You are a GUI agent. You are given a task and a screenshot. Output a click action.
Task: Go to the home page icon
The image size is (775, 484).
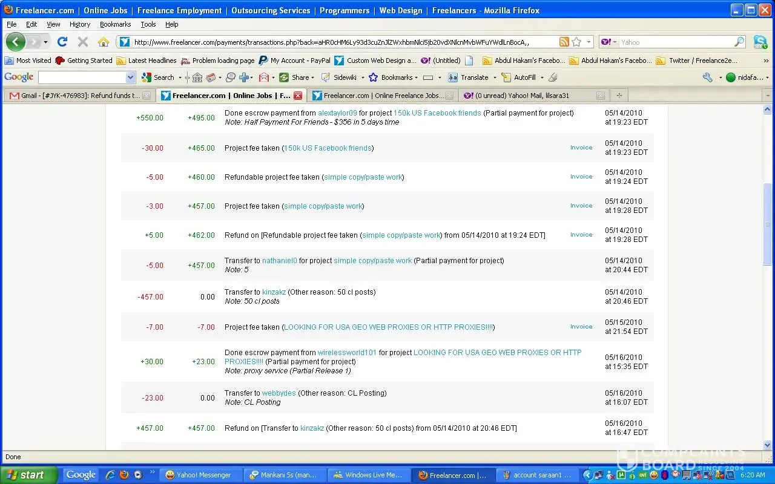coord(104,42)
